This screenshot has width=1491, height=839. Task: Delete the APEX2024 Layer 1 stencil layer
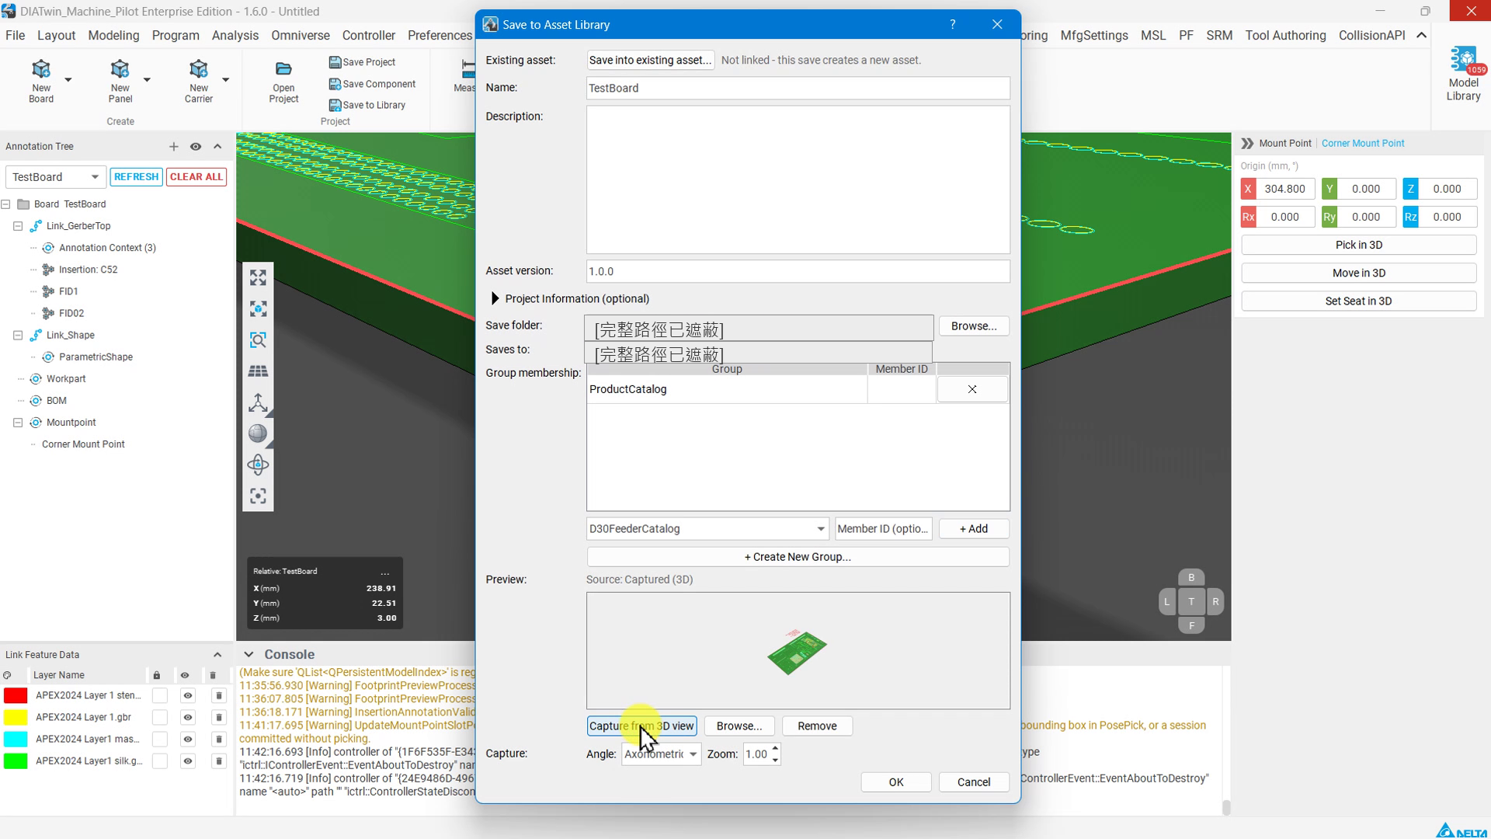click(x=218, y=695)
